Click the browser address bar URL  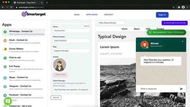coord(31,7)
